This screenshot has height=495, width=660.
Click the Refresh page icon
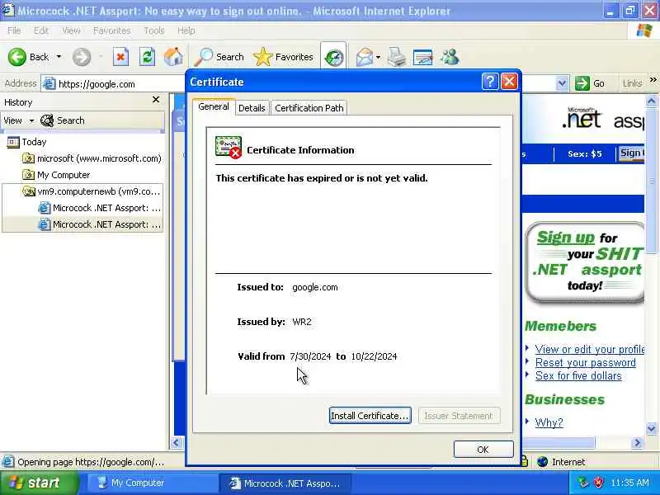147,57
